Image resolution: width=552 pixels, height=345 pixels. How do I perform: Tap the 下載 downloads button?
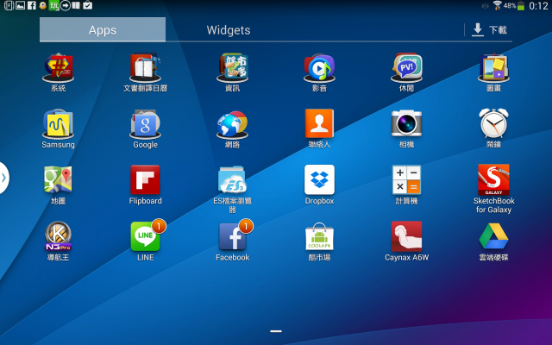[489, 30]
